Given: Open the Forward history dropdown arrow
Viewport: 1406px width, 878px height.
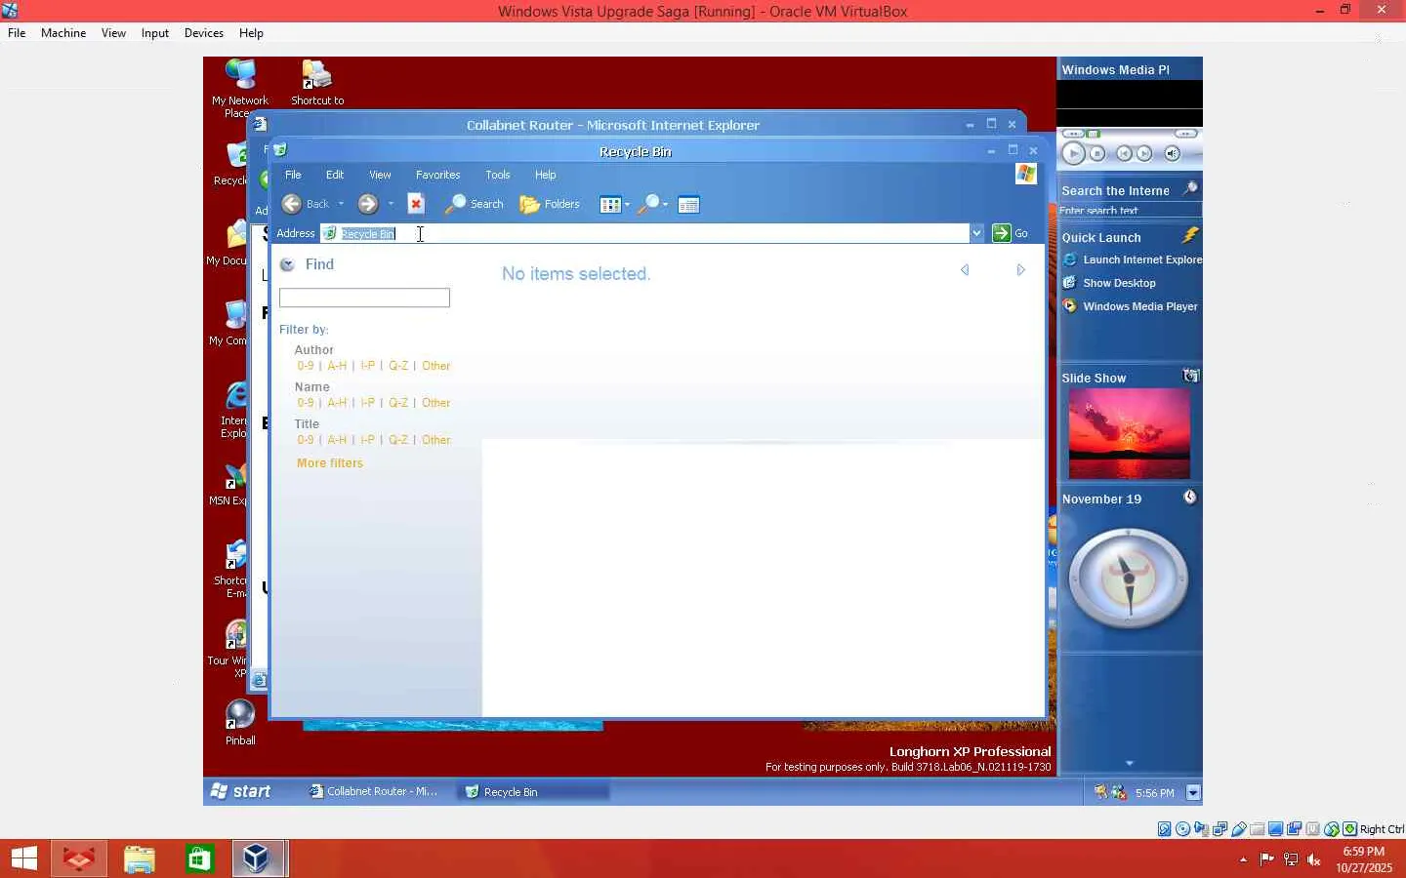Looking at the screenshot, I should pos(391,204).
